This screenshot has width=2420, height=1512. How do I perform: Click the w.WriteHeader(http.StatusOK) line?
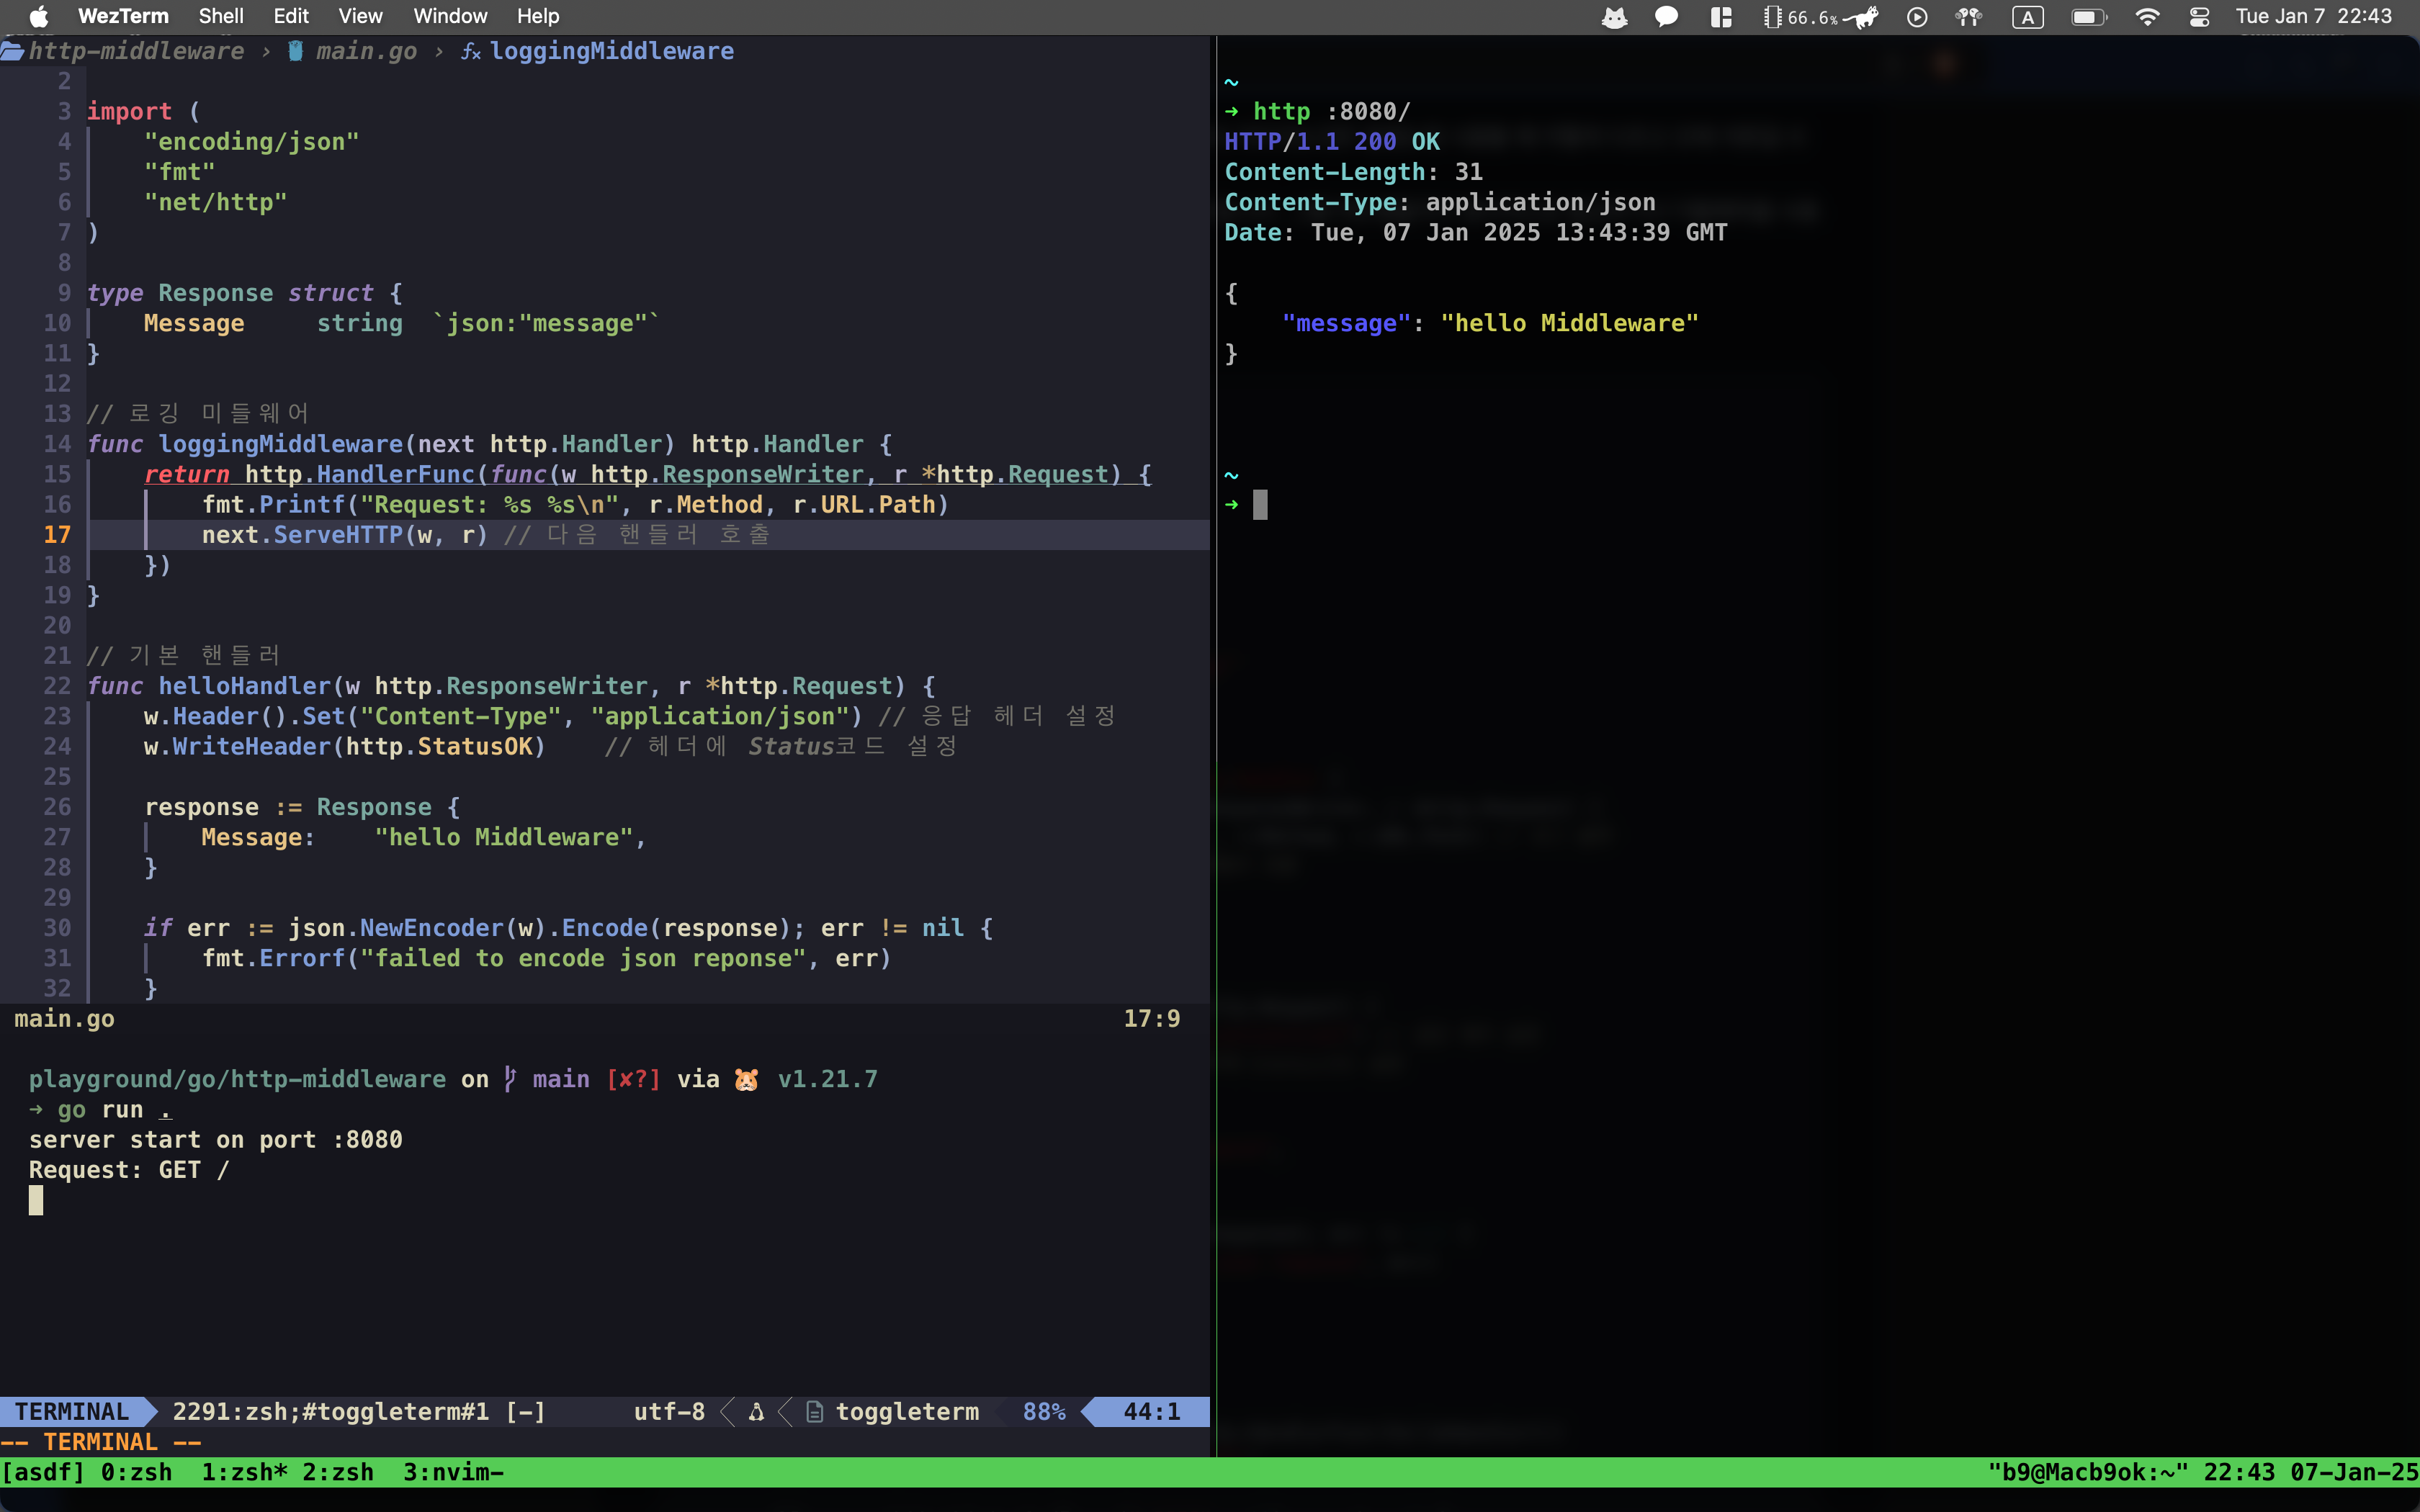pyautogui.click(x=344, y=747)
